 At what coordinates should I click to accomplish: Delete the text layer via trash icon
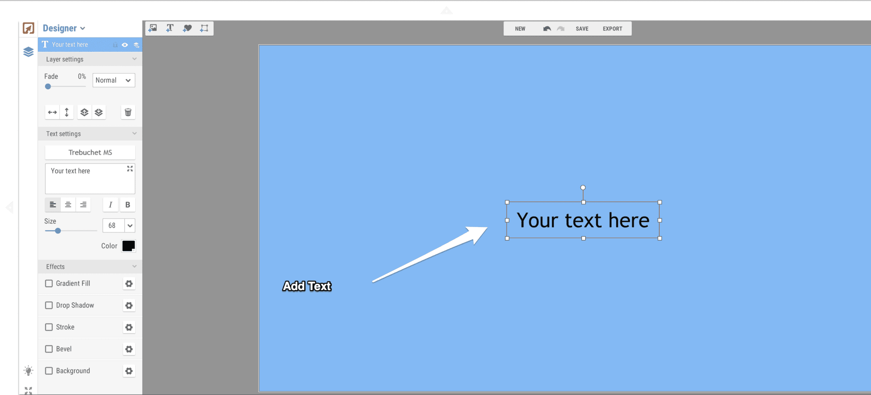(128, 112)
